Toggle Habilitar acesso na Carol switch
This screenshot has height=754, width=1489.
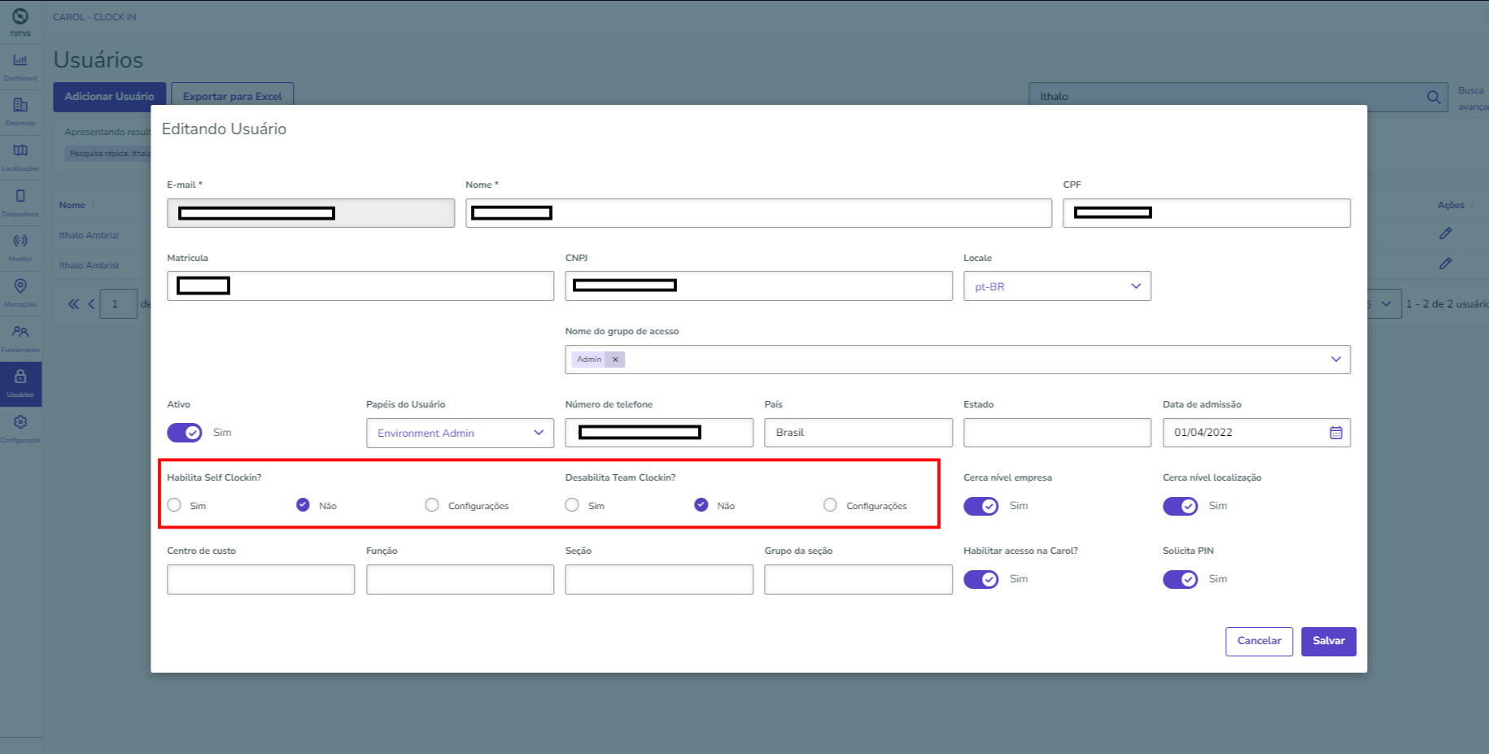pyautogui.click(x=981, y=579)
